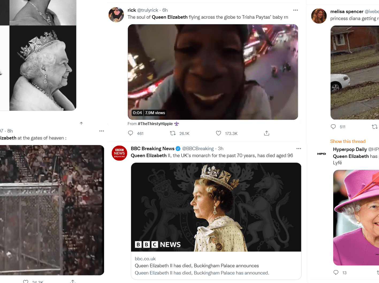The width and height of the screenshot is (379, 283).
Task: Play rick's video with 7.9M views
Action: (213, 72)
